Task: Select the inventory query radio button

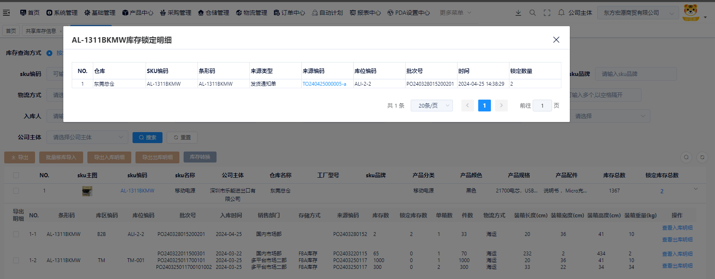Action: tap(49, 53)
